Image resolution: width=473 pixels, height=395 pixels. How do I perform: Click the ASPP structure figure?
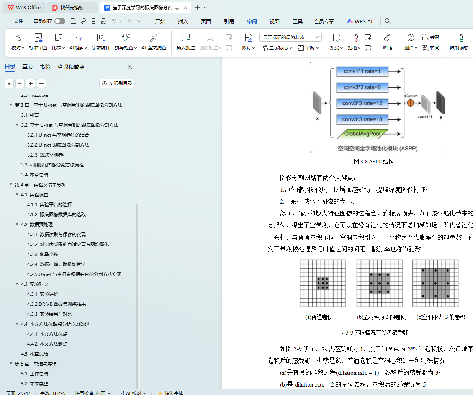(x=378, y=108)
